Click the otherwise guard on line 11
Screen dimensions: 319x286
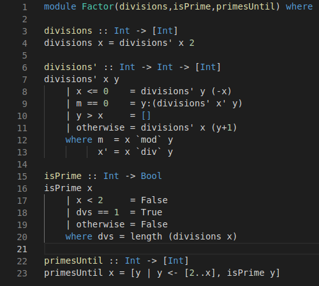click(x=100, y=128)
